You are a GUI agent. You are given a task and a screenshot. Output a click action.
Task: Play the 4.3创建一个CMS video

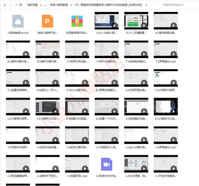(115, 111)
